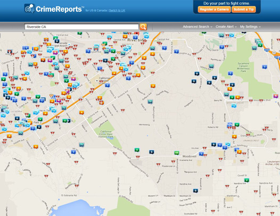Click the purple marker above Alessandro Blvd

[x=276, y=96]
